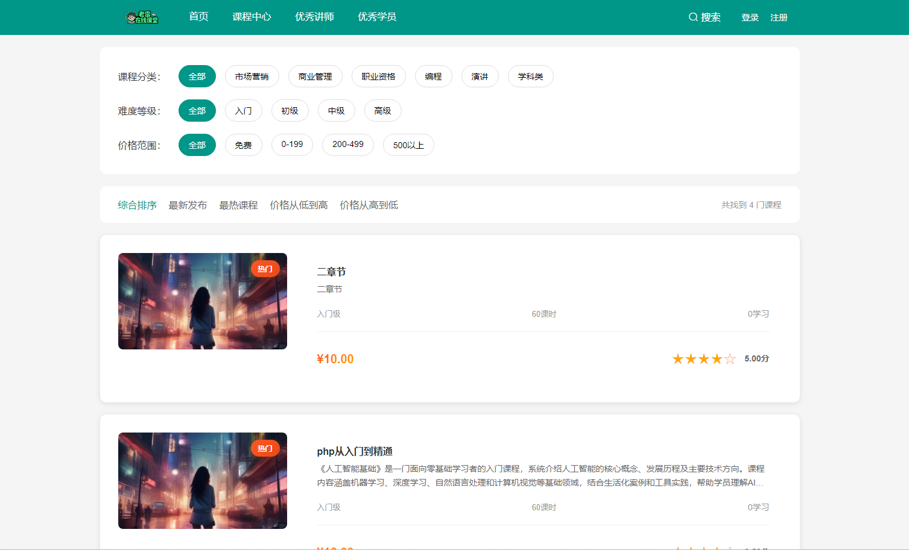
Task: Select the 入门 difficulty filter
Action: [x=243, y=110]
